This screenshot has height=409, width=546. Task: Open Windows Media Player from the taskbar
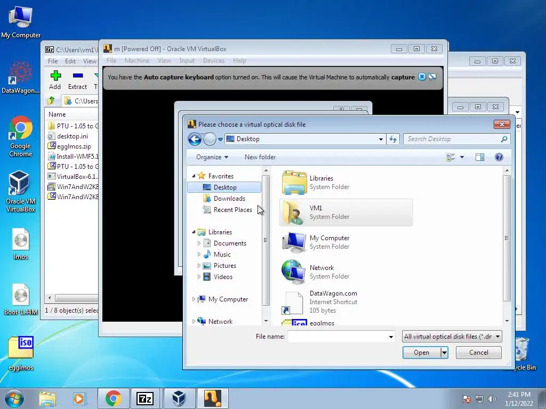(x=79, y=398)
